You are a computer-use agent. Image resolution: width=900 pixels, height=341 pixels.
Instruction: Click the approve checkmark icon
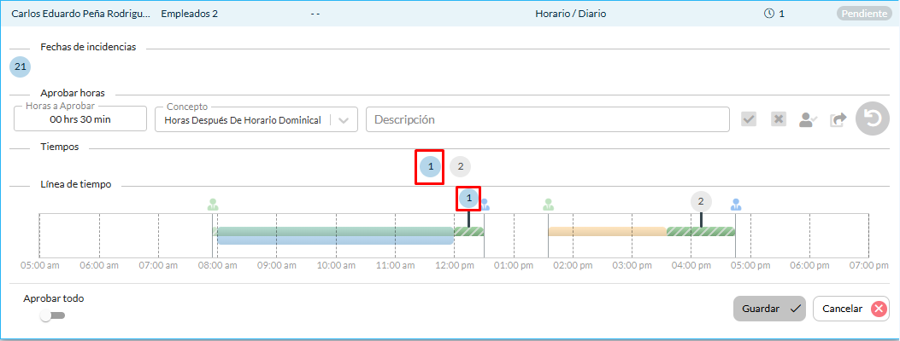click(749, 119)
